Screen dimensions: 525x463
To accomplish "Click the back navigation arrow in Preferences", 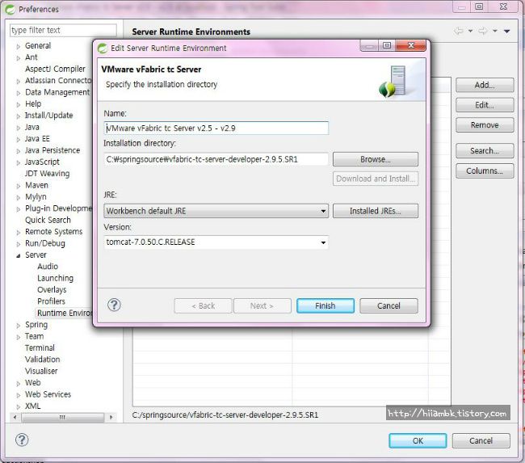I will click(x=459, y=32).
